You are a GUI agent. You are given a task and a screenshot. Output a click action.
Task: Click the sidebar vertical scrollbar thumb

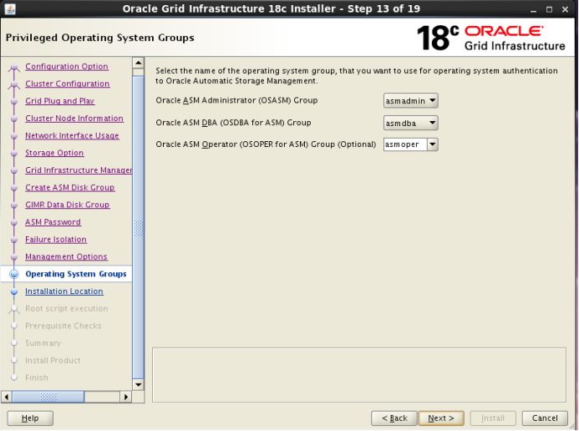(138, 227)
